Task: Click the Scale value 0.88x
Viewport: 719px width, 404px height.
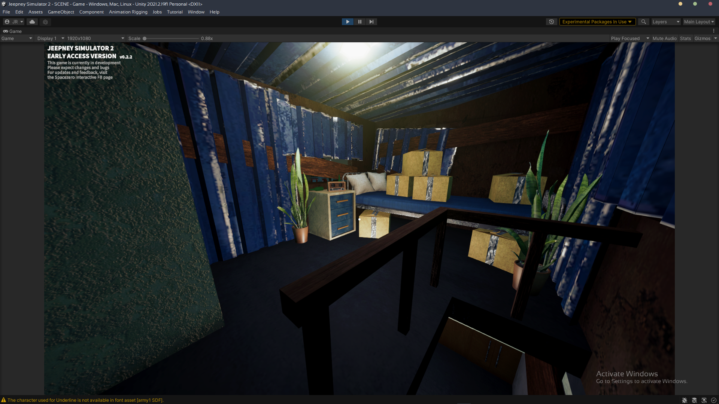Action: coord(207,39)
